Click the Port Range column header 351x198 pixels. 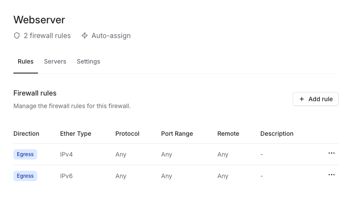[x=177, y=134]
